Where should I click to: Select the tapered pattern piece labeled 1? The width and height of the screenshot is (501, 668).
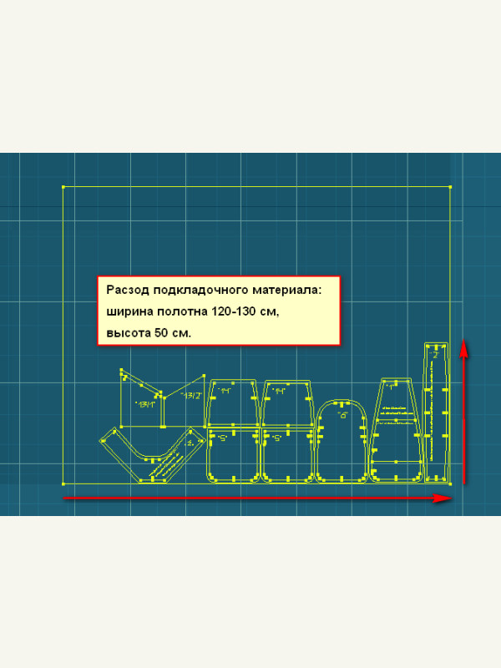[x=396, y=430]
